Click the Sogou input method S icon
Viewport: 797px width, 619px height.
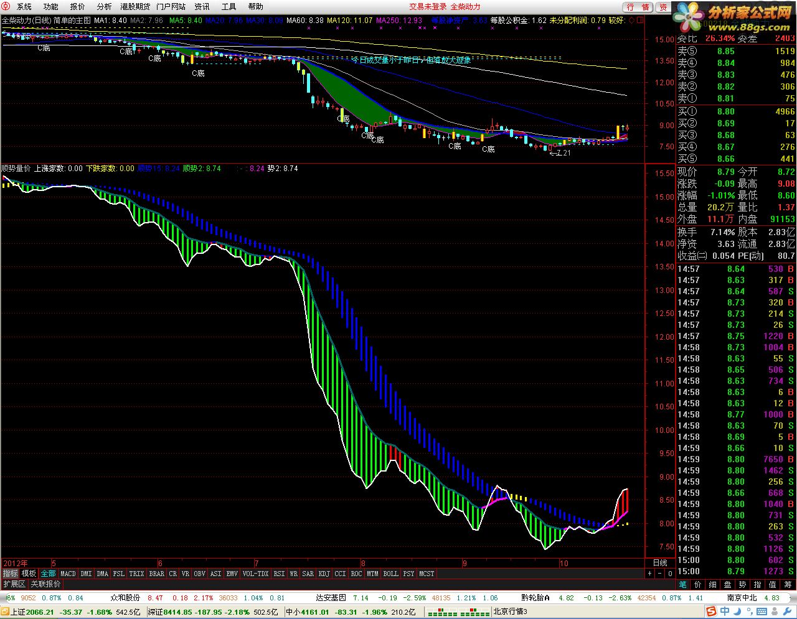[710, 612]
